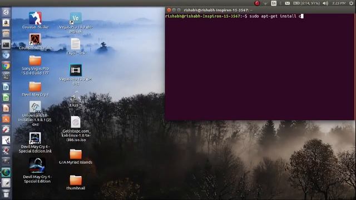Open the video editor clapperboard launcher icon
The image size is (356, 200).
coord(6,76)
